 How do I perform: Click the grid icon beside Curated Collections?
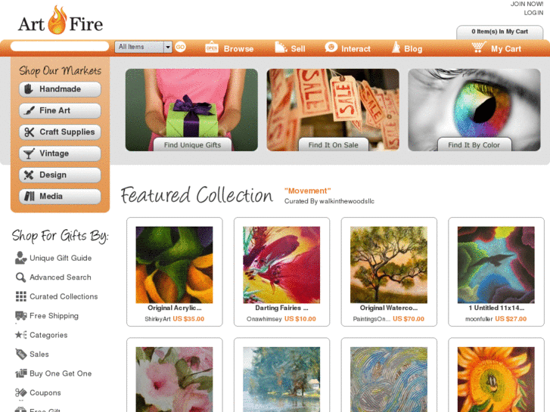pos(20,296)
